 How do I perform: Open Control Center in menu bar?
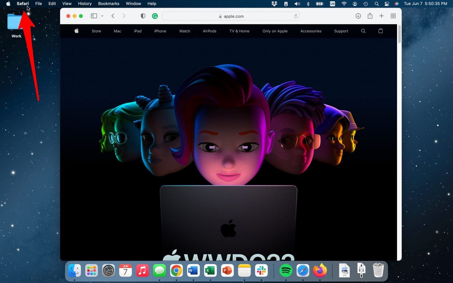click(387, 4)
